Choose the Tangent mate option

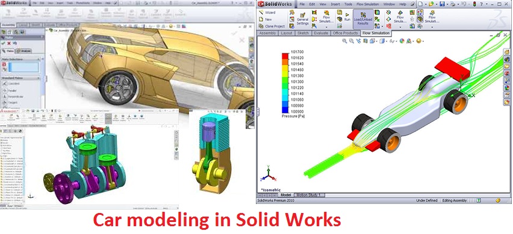coord(10,103)
